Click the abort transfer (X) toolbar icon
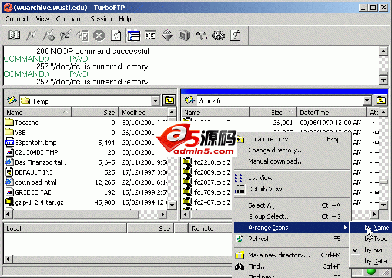392x278 pixels. [99, 36]
